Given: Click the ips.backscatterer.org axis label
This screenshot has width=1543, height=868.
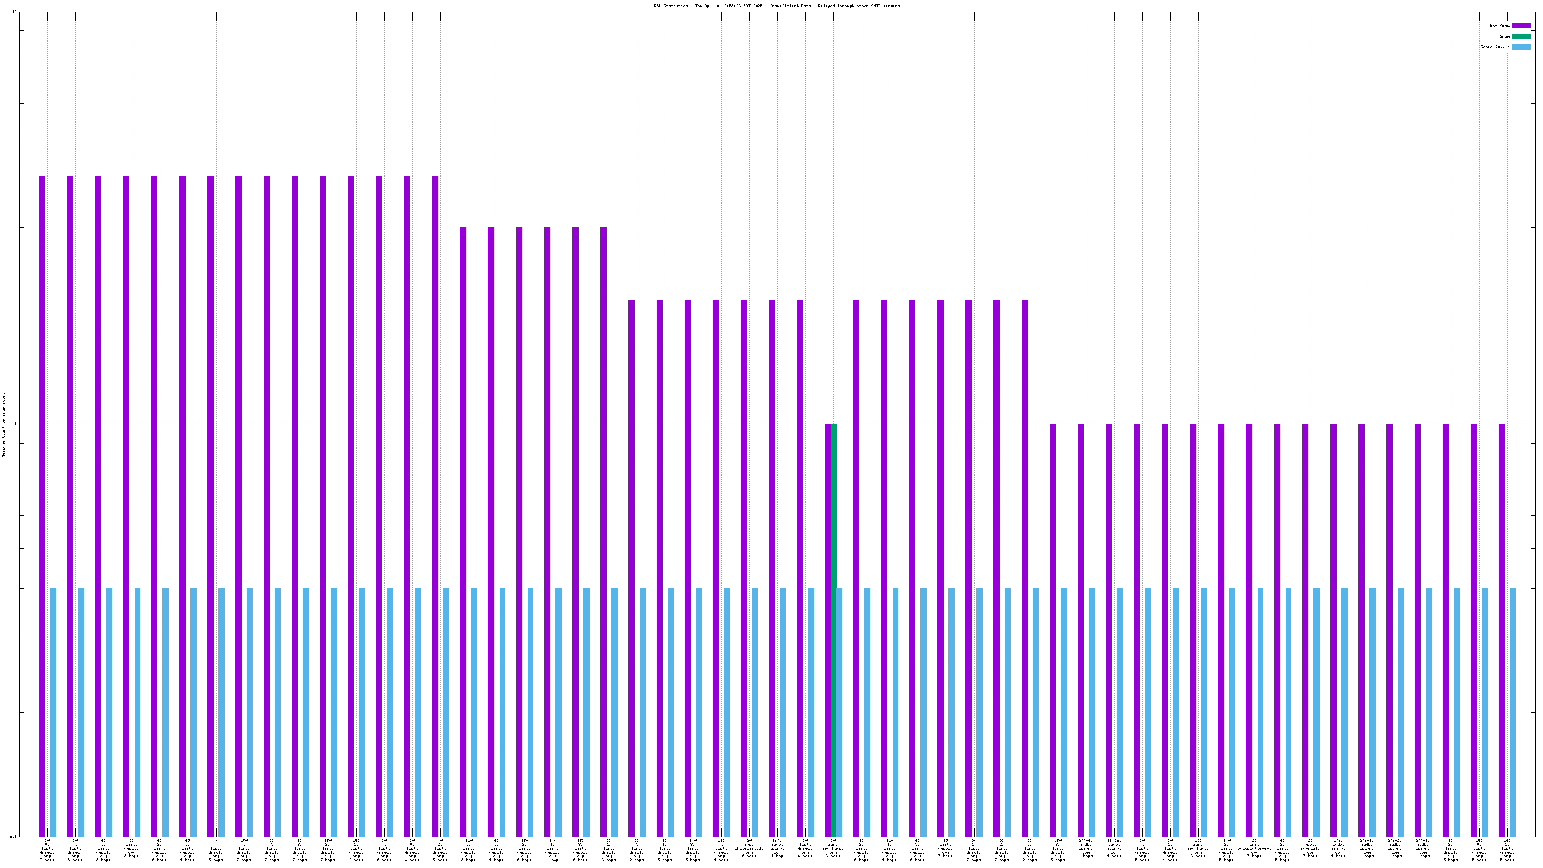Looking at the screenshot, I should (x=1254, y=848).
